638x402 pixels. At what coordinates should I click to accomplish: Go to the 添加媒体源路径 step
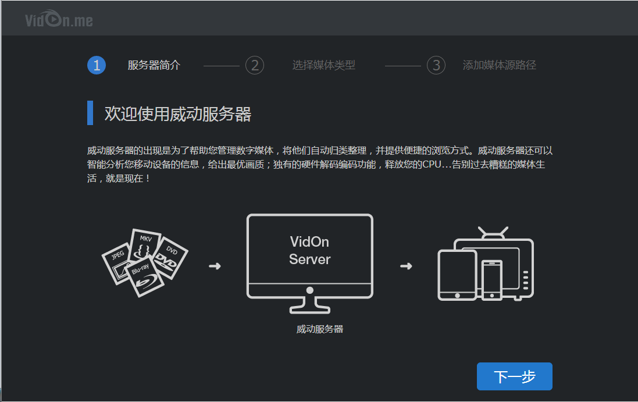[x=499, y=65]
